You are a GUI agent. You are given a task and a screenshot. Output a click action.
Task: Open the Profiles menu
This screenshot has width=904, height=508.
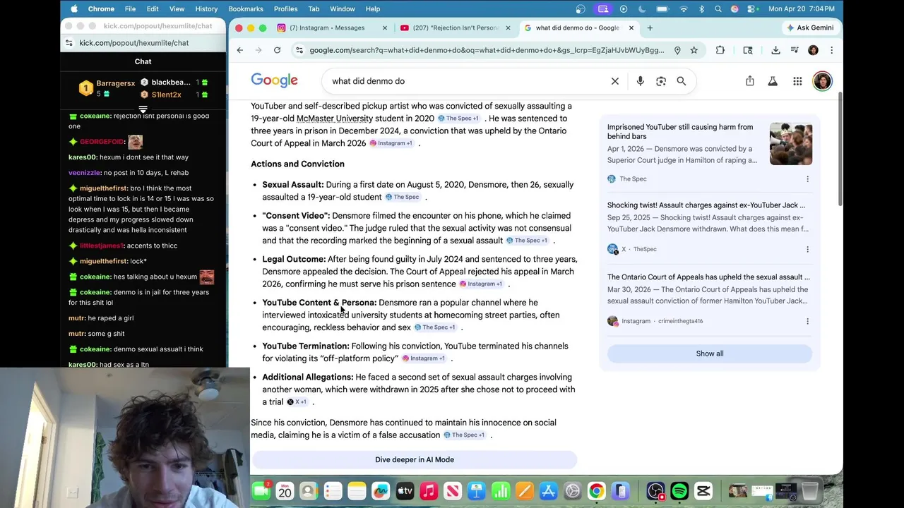pos(285,8)
